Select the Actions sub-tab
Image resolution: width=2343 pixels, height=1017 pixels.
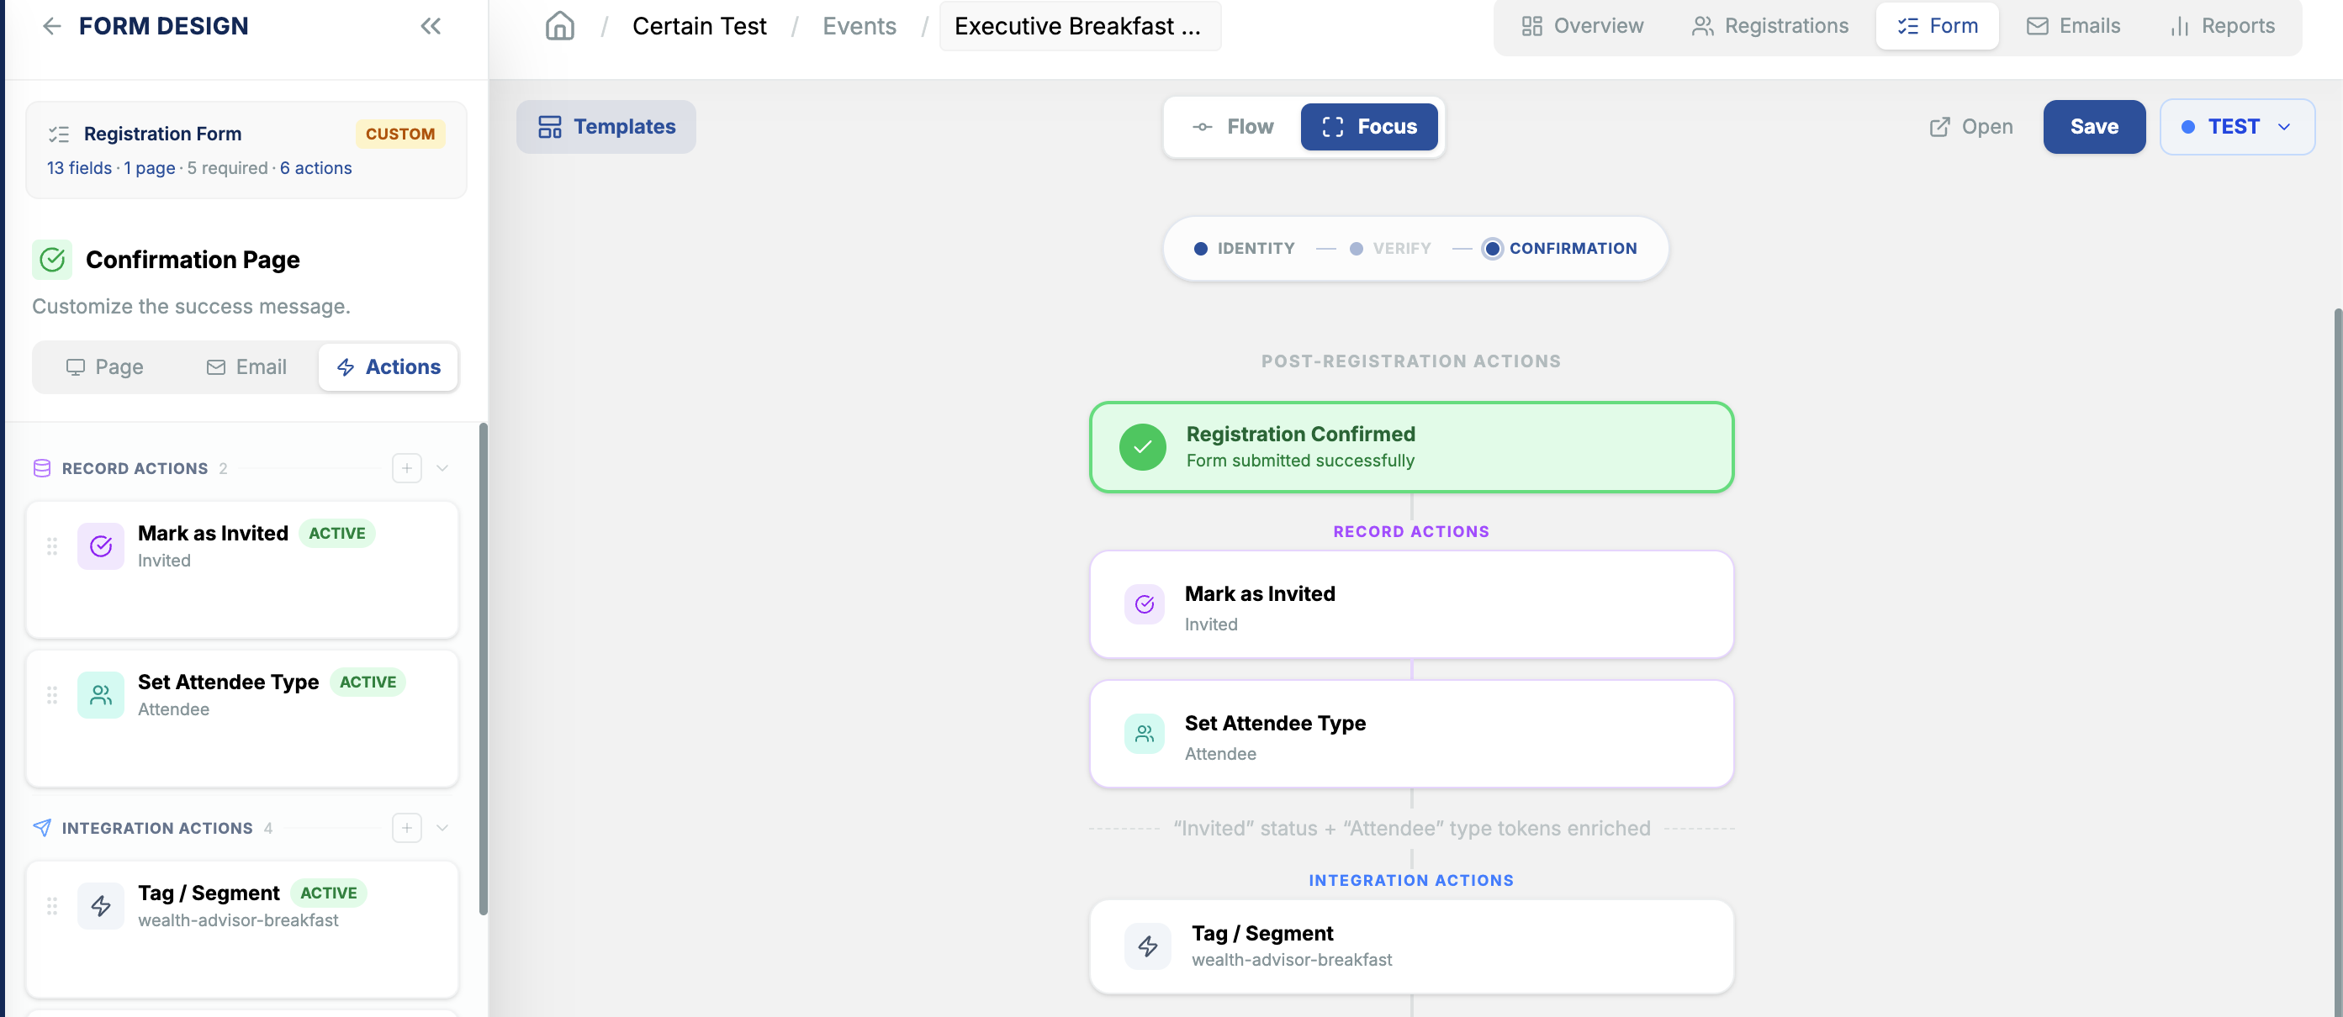[x=389, y=367]
